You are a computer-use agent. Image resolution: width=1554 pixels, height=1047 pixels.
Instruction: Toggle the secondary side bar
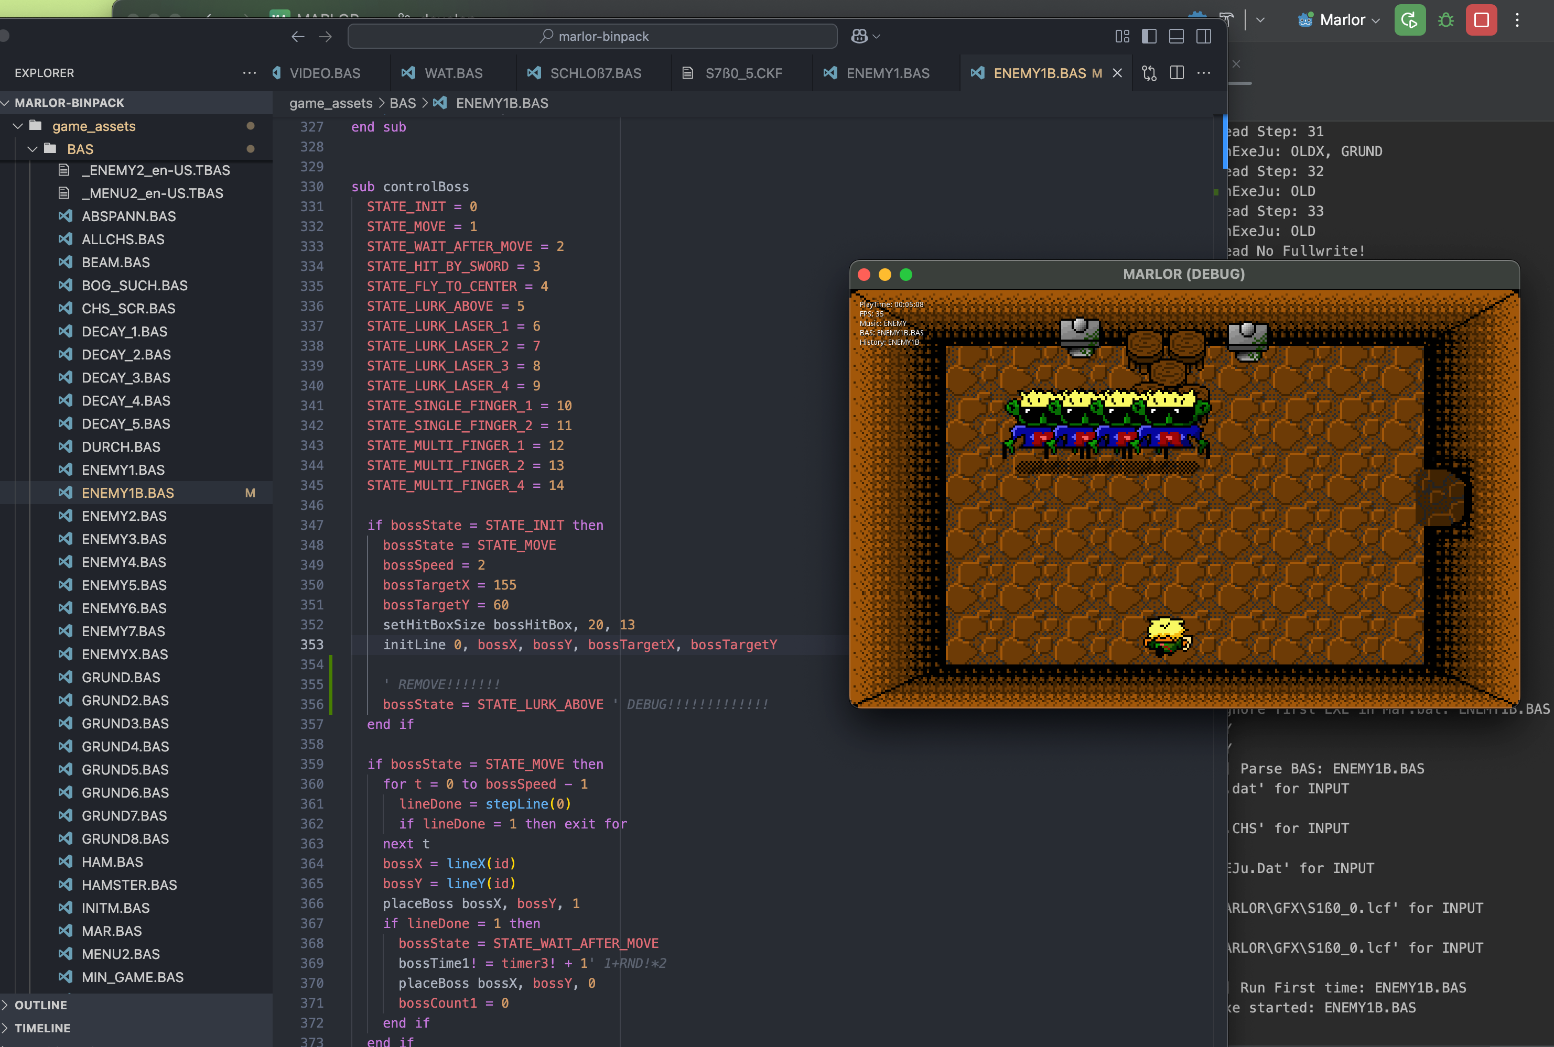(1204, 36)
